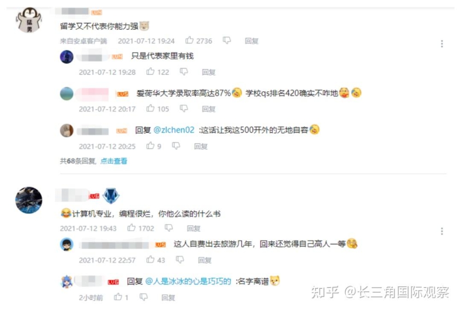Open the spaceship avatar profile
The height and width of the screenshot is (311, 461).
pyautogui.click(x=29, y=200)
